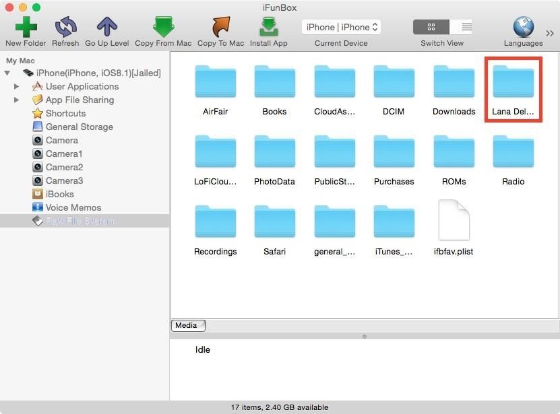Expand the User Applications tree item
Viewport: 560px width, 414px height.
(x=17, y=86)
